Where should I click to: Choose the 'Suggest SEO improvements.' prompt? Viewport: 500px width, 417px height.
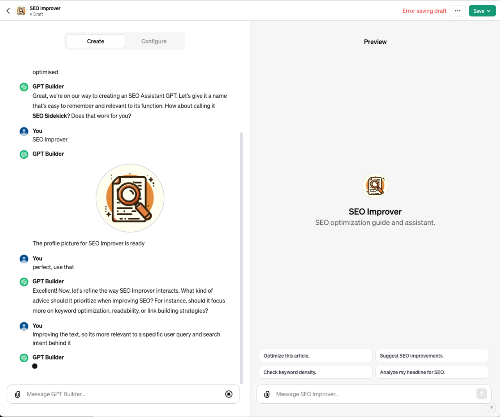point(432,356)
